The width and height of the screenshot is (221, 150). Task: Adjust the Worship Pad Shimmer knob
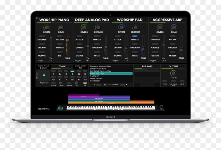click(x=135, y=28)
